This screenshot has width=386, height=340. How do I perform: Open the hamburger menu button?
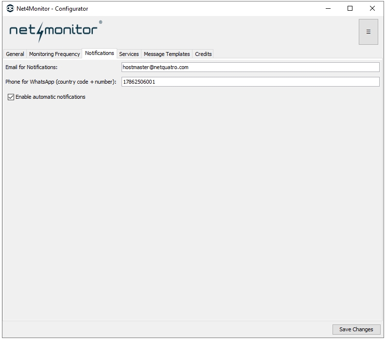[368, 32]
